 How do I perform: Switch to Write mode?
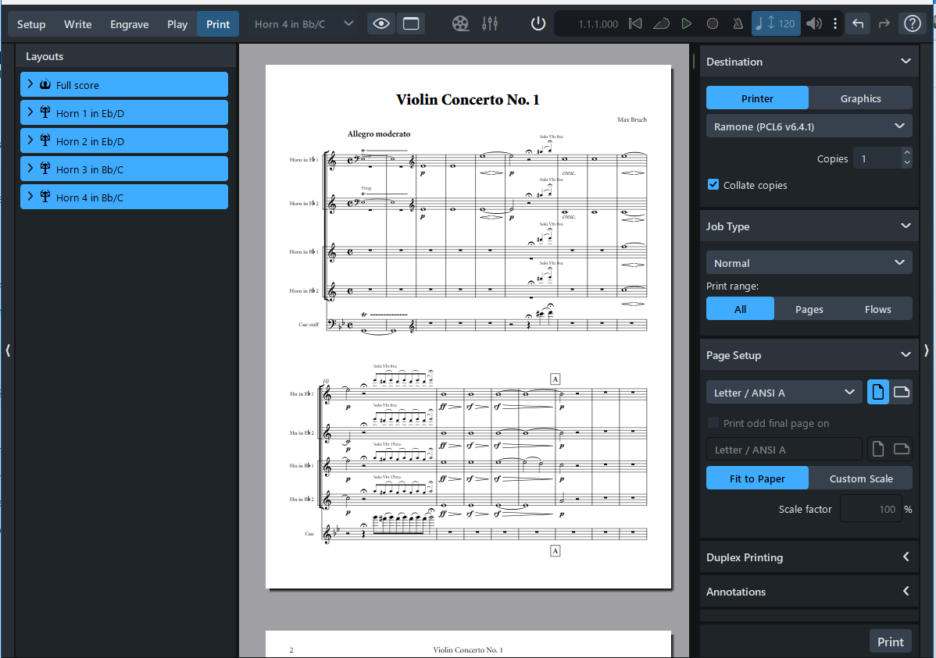point(77,24)
